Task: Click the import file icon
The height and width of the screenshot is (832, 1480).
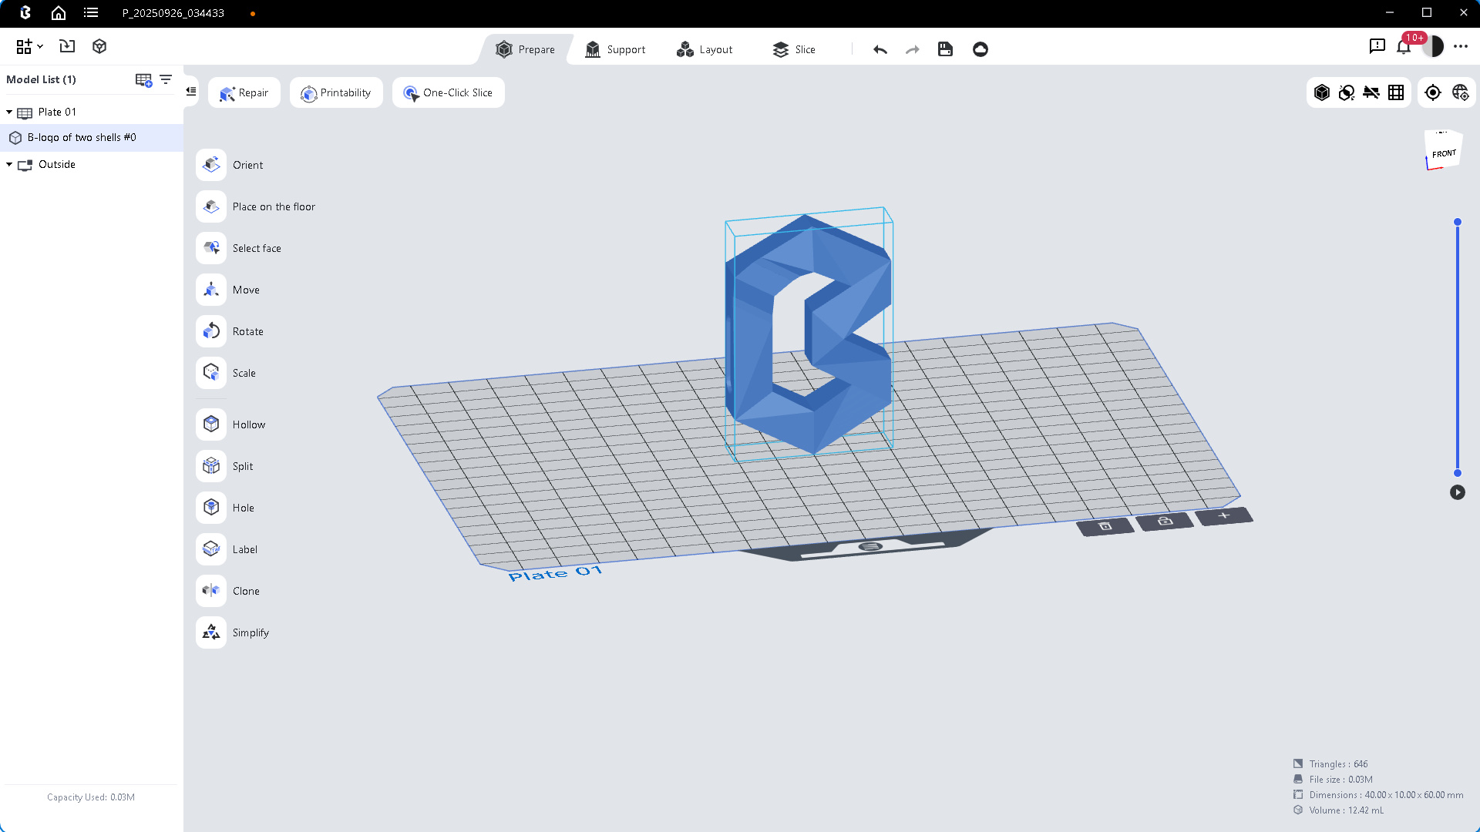Action: (67, 46)
